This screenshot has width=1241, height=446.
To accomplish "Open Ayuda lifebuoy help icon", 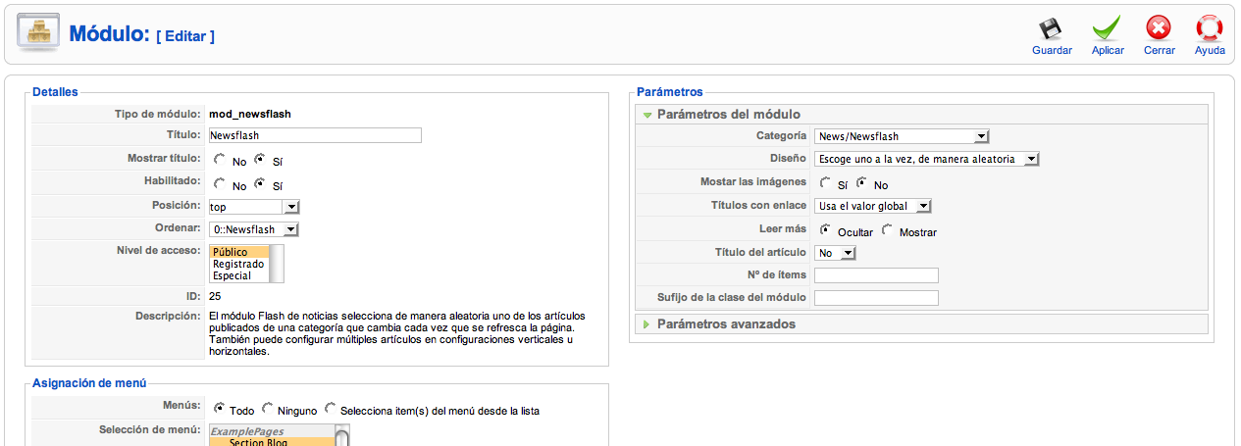I will point(1209,29).
